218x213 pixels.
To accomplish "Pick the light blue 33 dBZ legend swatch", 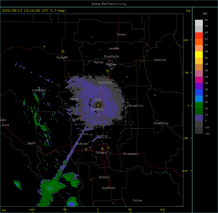I will coord(199,99).
